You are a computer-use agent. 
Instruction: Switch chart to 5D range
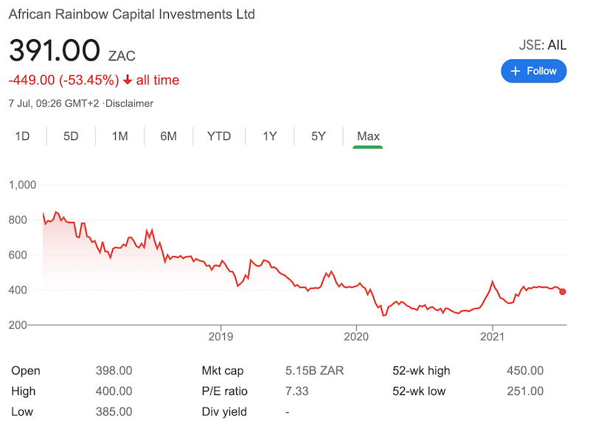[x=71, y=136]
